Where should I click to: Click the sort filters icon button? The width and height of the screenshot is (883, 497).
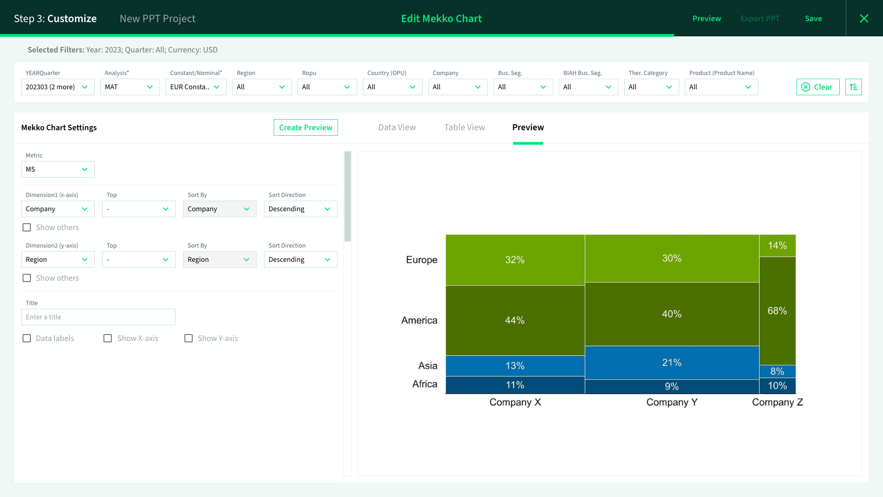coord(853,87)
